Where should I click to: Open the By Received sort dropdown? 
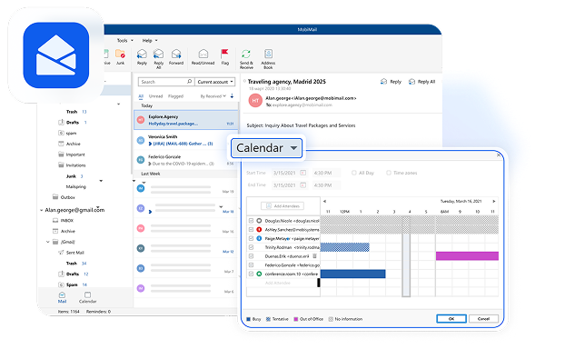click(213, 96)
